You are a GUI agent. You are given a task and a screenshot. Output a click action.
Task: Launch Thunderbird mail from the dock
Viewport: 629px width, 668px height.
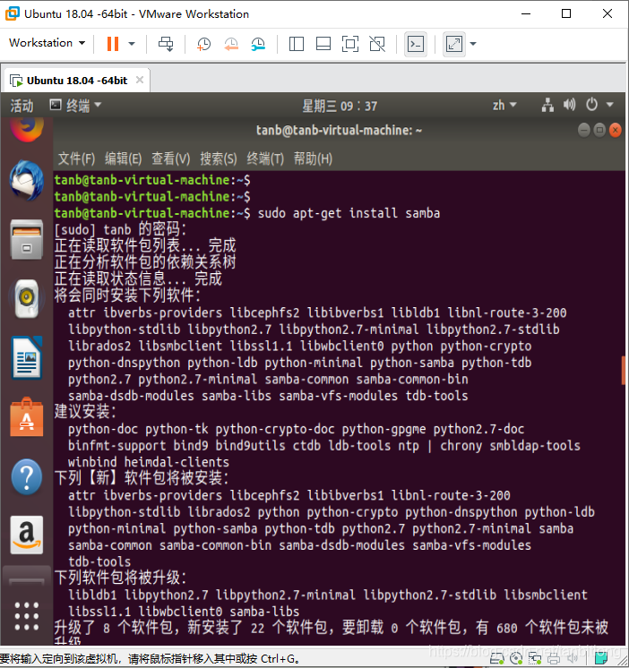click(x=27, y=181)
